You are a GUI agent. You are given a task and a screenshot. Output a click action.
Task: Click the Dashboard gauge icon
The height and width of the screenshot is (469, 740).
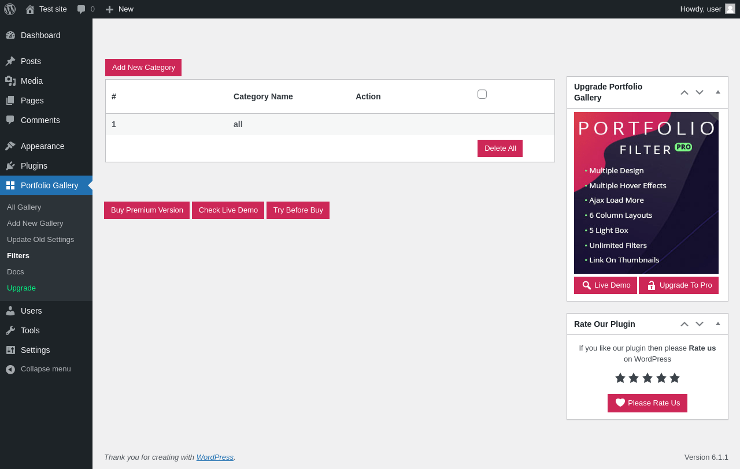point(10,35)
